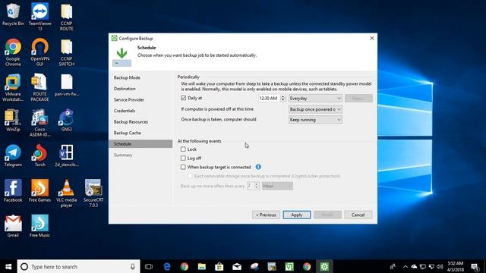Click the 12:30 AM time field
Screen dimensions: 486x273
[269, 98]
